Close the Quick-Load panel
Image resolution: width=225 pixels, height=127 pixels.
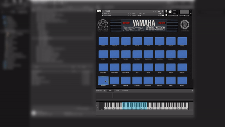coord(192,91)
